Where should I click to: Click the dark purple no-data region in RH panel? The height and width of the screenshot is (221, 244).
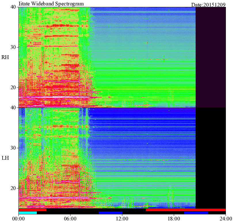[211, 57]
